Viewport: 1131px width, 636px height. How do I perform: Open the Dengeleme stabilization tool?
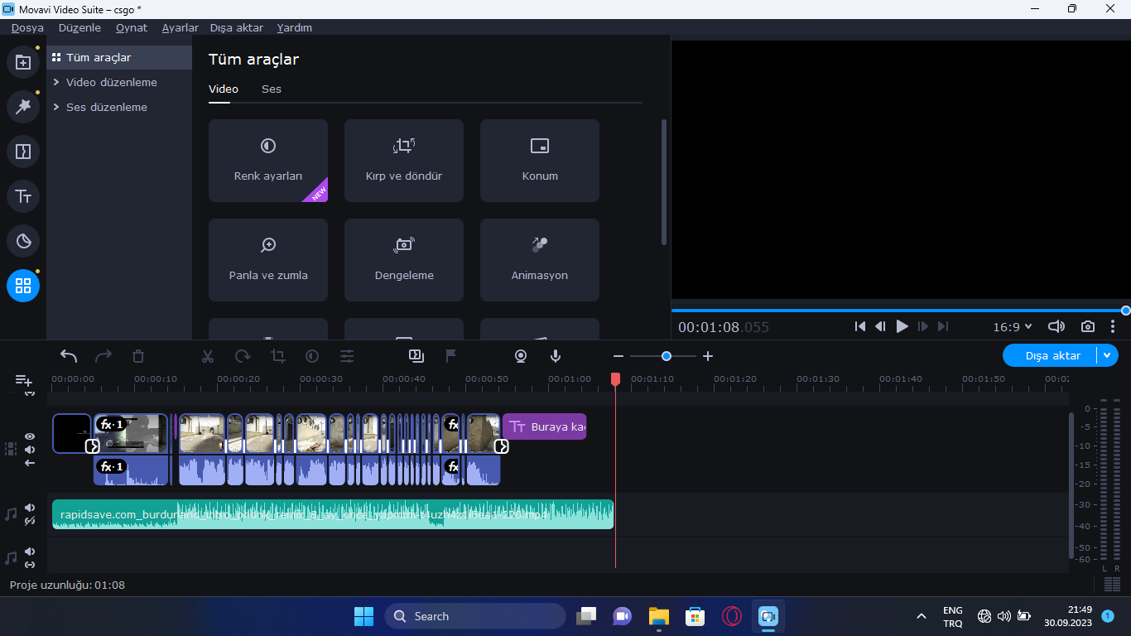tap(404, 260)
